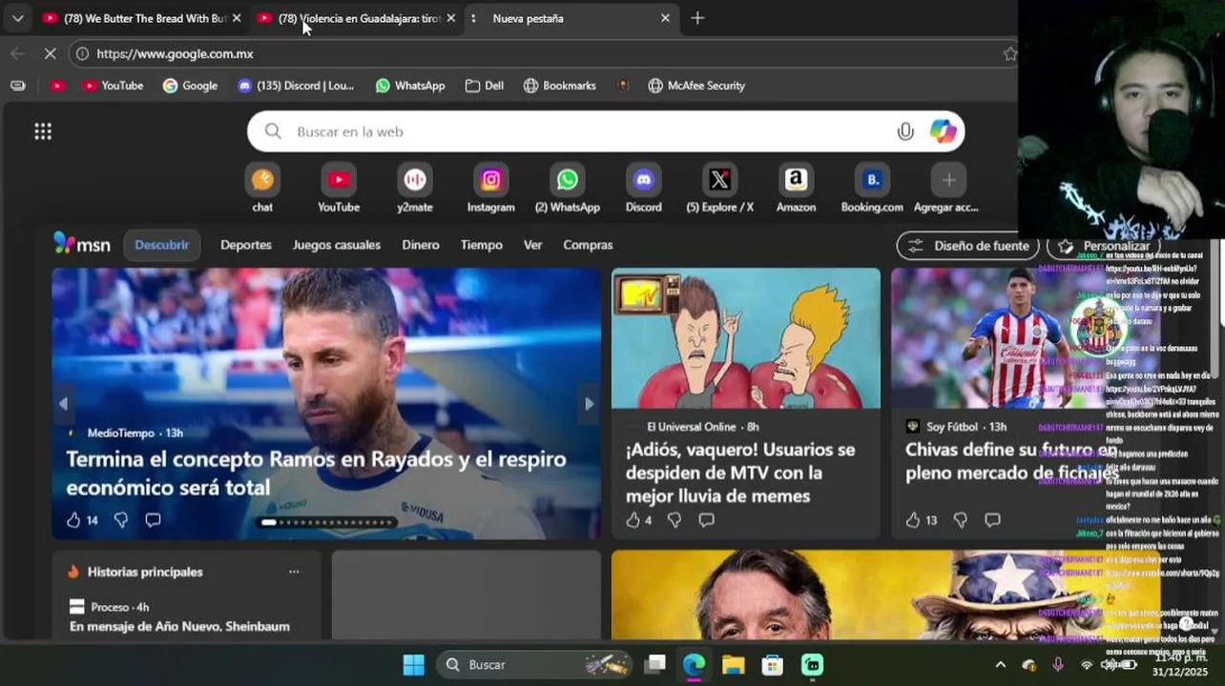Open the apps grid launcher icon

[43, 131]
